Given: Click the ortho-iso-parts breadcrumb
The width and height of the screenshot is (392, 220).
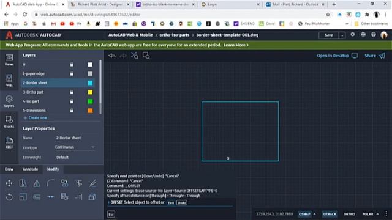Looking at the screenshot, I should (174, 35).
